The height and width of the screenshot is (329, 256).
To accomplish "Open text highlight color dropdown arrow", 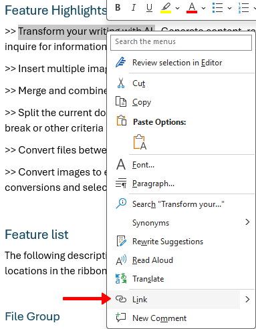I will pos(178,8).
